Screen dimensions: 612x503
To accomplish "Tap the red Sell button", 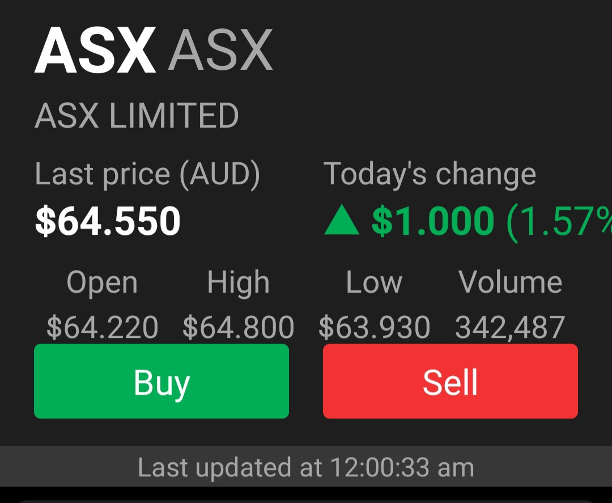I will [450, 381].
